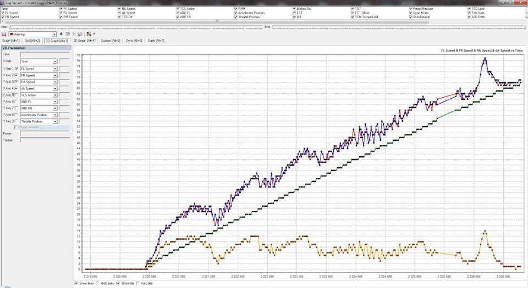
Task: Click the compare graph icon in toolbar
Action: (80, 34)
